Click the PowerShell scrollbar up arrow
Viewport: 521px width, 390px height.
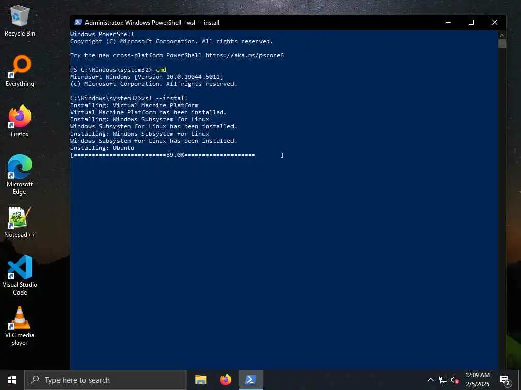click(502, 35)
